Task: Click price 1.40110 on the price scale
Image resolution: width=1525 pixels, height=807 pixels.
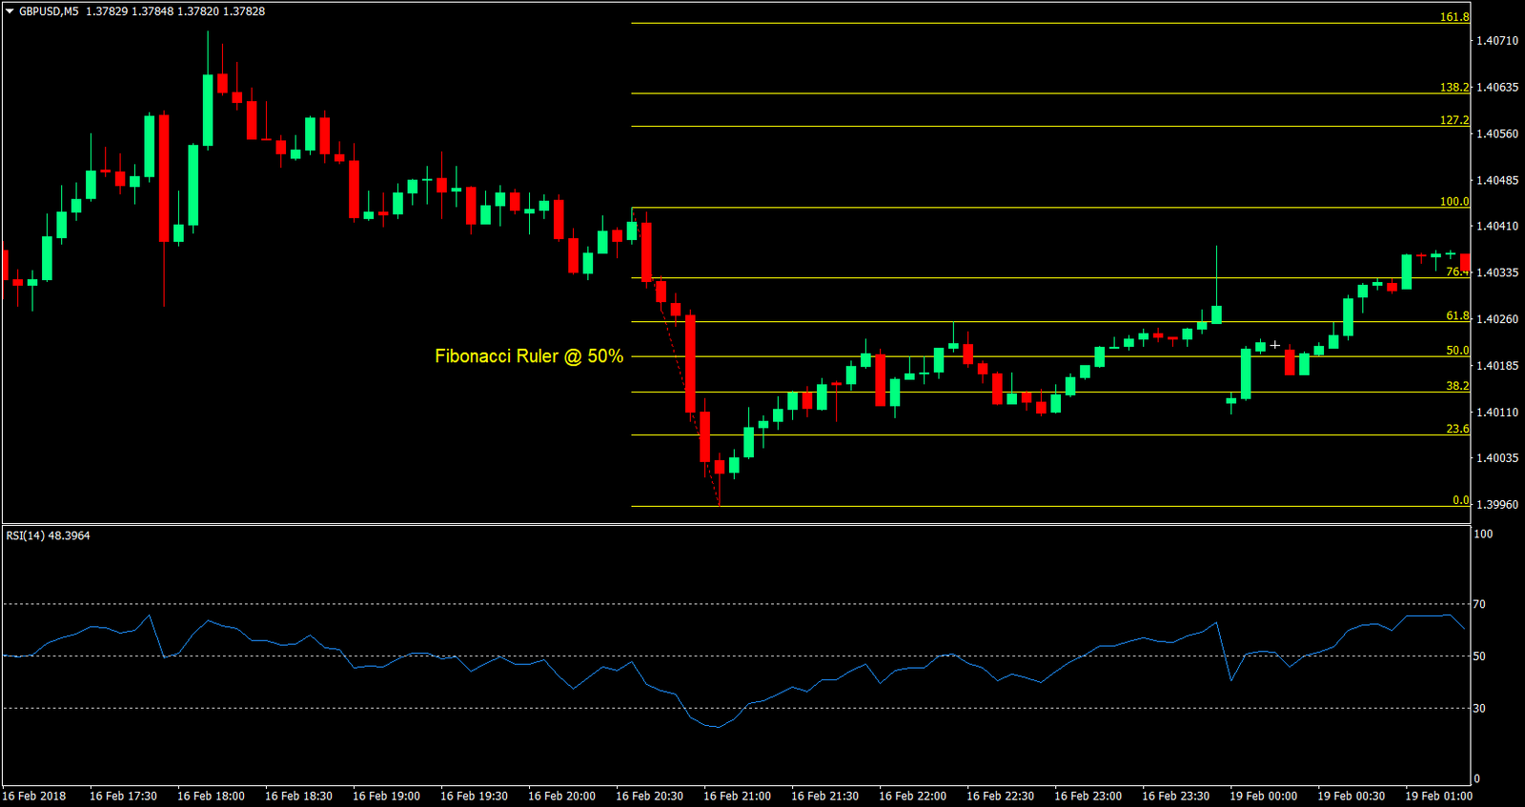Action: coord(1497,413)
